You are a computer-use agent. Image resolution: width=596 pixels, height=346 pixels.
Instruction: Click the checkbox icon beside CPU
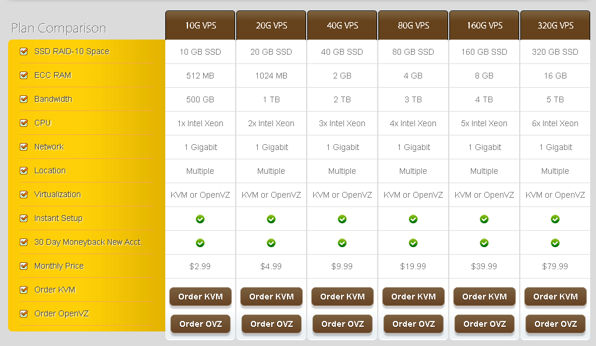coord(23,123)
